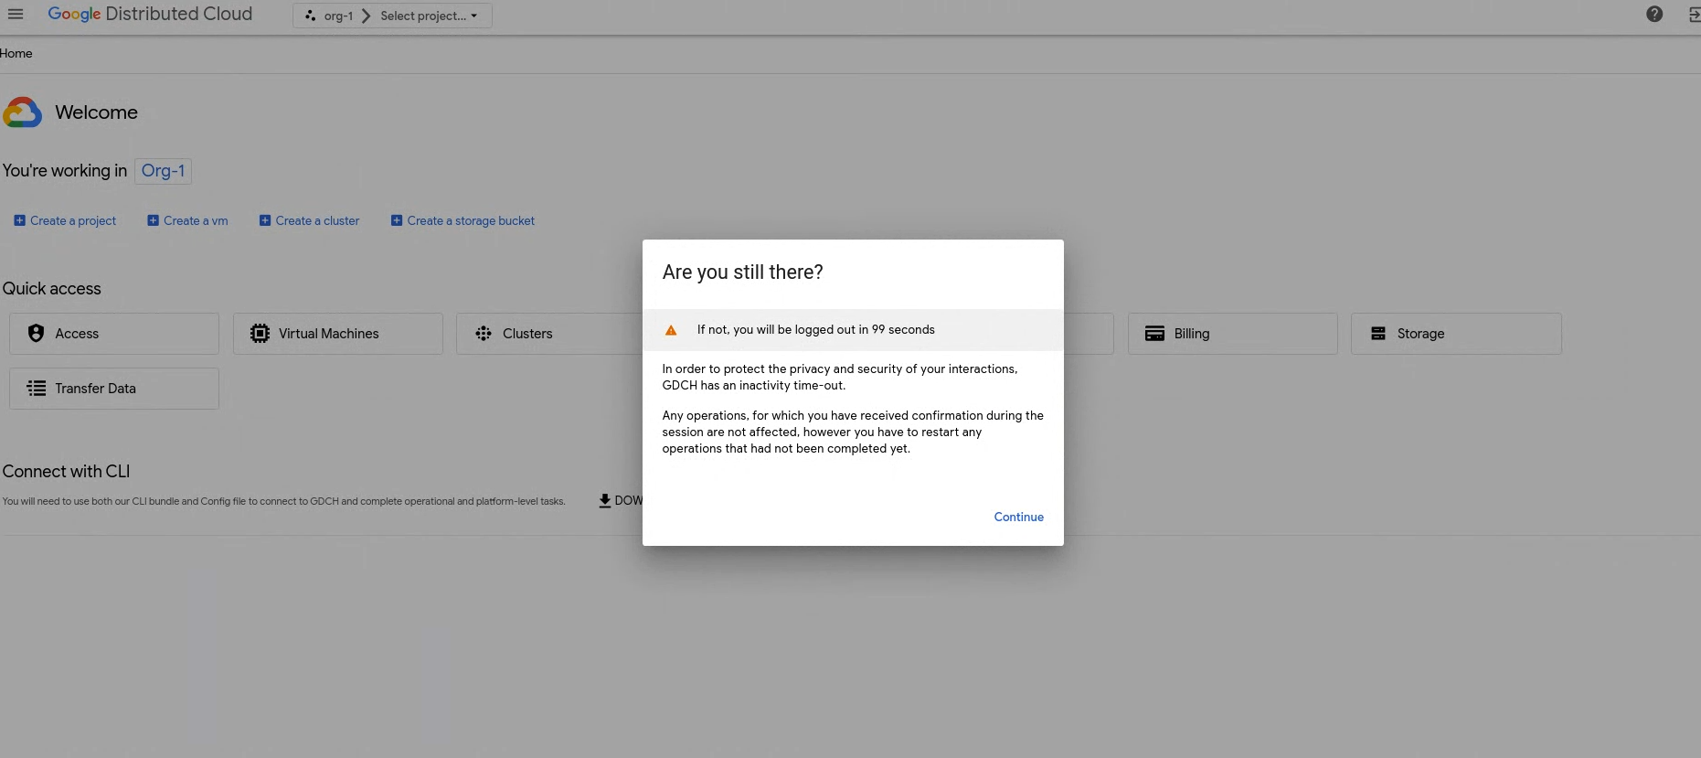This screenshot has width=1701, height=758.
Task: Click the orange warning triangle icon
Action: 671,330
